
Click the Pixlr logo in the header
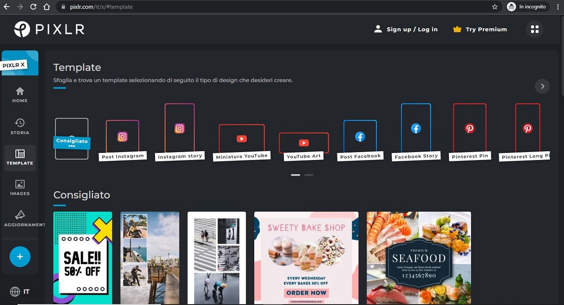coord(48,29)
